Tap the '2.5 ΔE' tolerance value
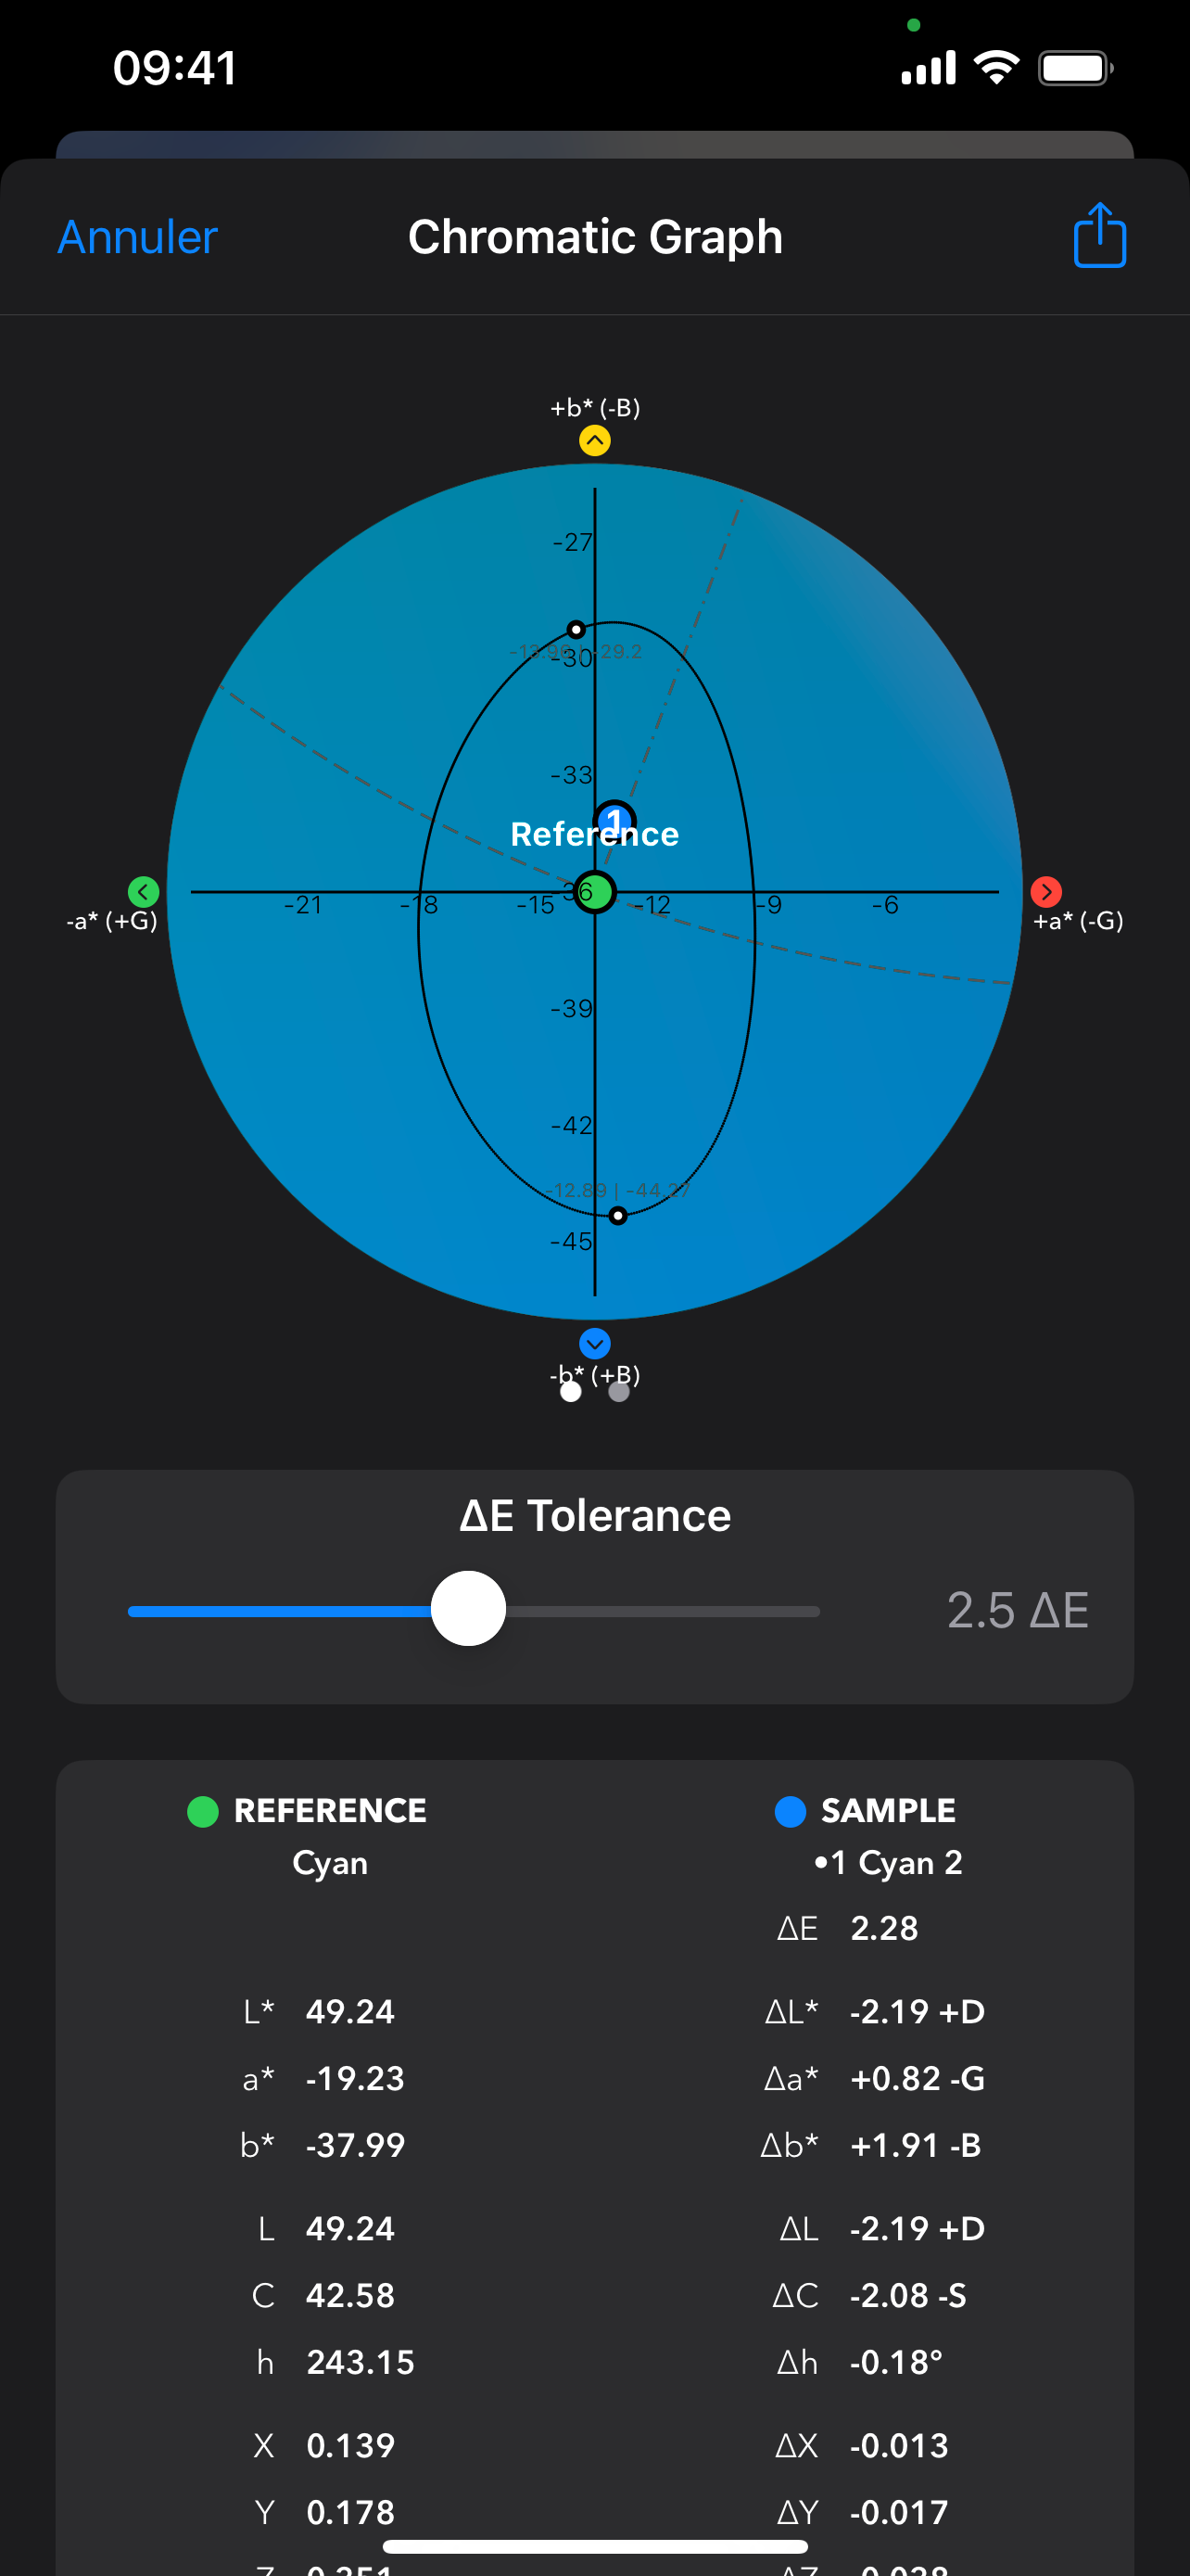The width and height of the screenshot is (1190, 2576). point(1017,1610)
